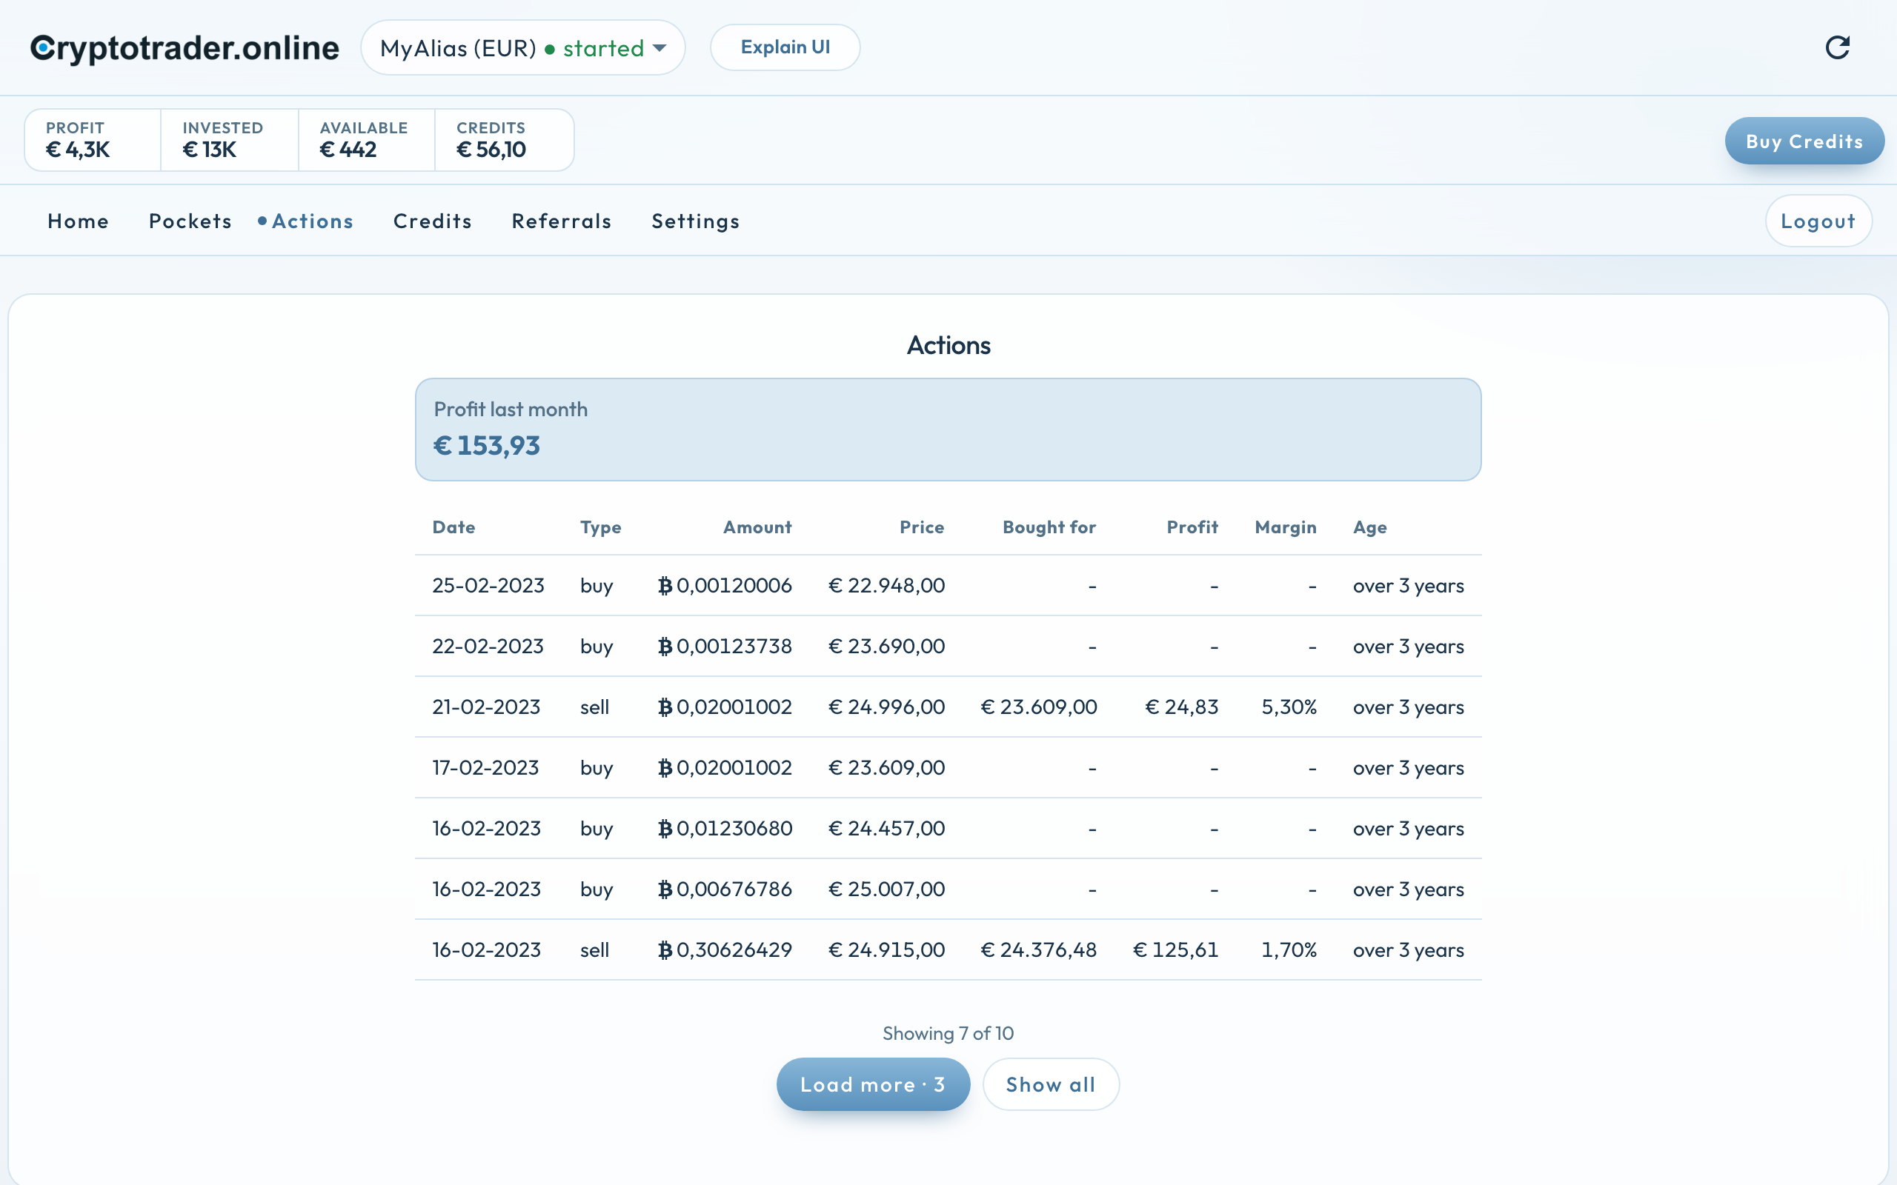Click price € 24.457,00
1897x1185 pixels.
886,829
